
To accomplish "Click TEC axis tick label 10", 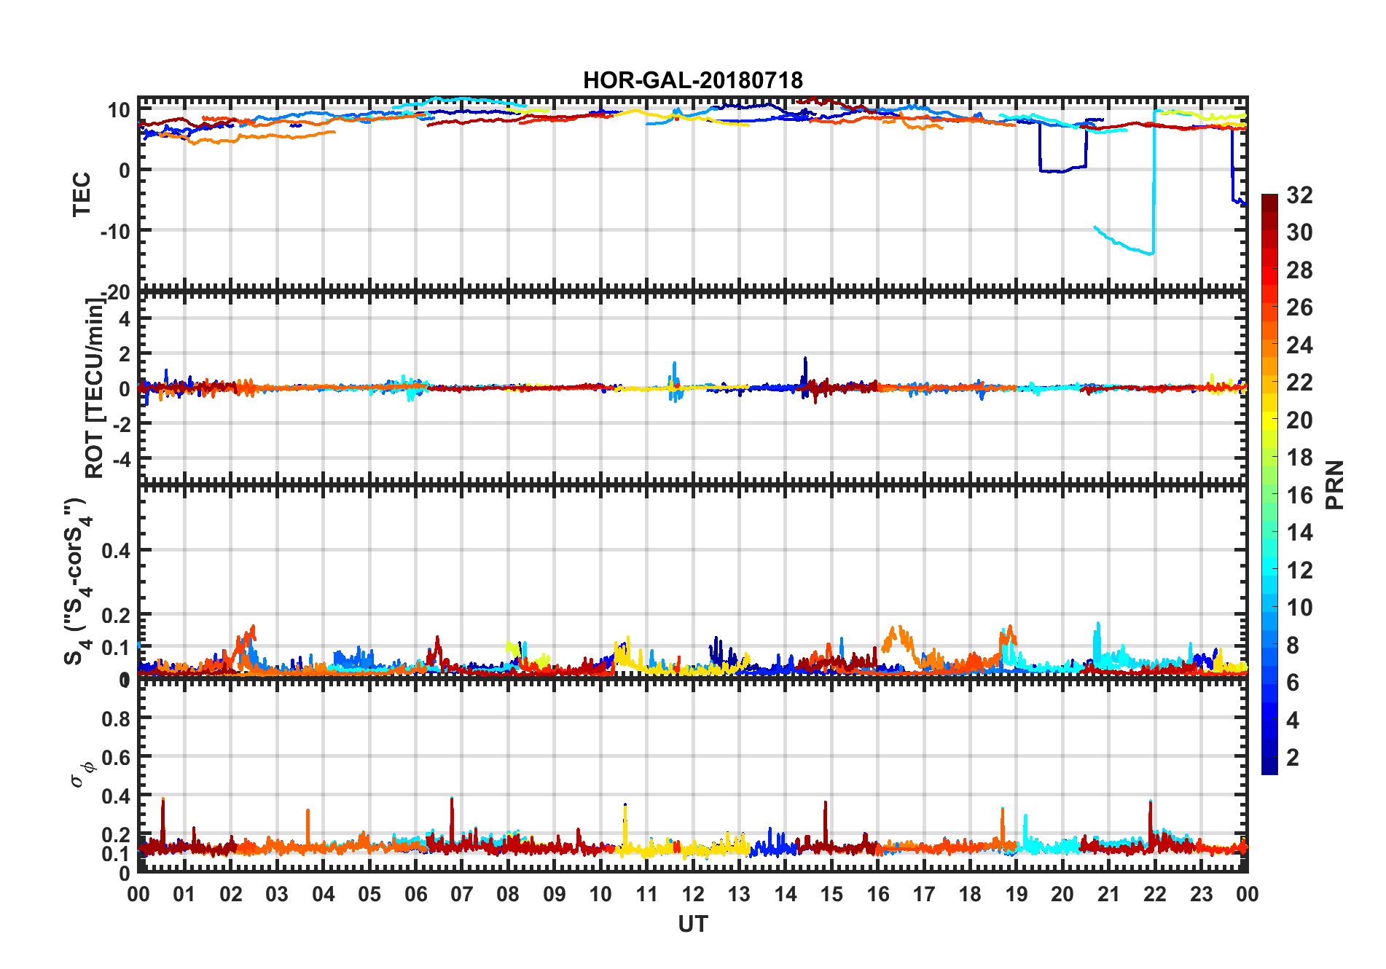I will point(119,110).
